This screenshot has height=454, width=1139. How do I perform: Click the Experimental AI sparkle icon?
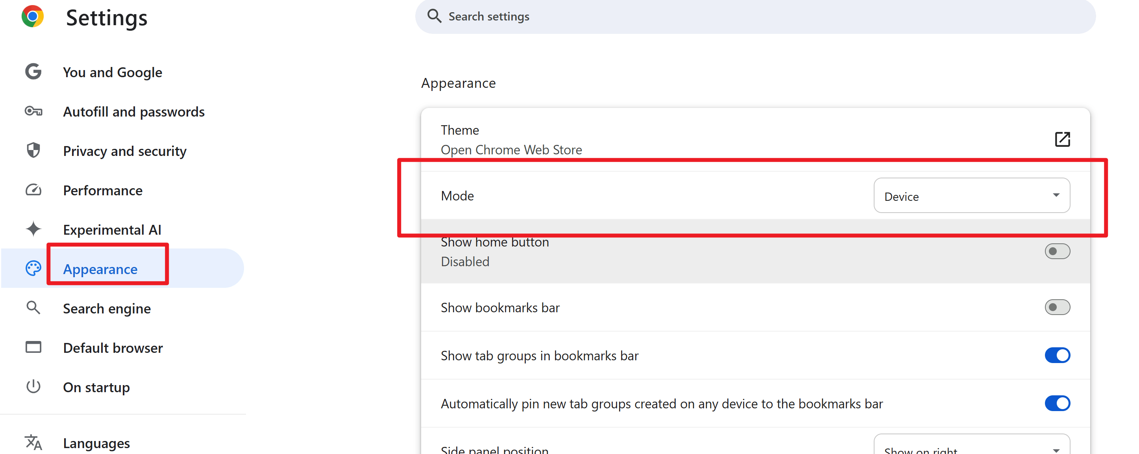(x=33, y=229)
